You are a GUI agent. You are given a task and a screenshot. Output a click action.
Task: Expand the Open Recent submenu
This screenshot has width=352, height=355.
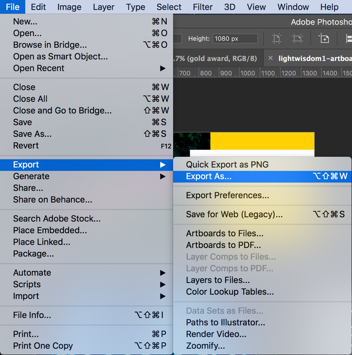pyautogui.click(x=86, y=68)
